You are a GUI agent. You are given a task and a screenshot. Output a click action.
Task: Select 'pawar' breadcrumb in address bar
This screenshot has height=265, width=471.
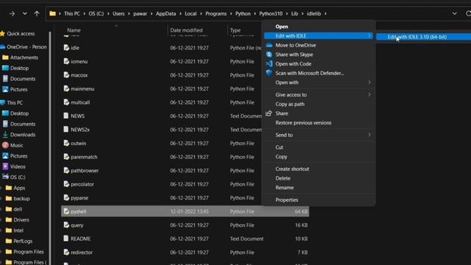(x=140, y=13)
